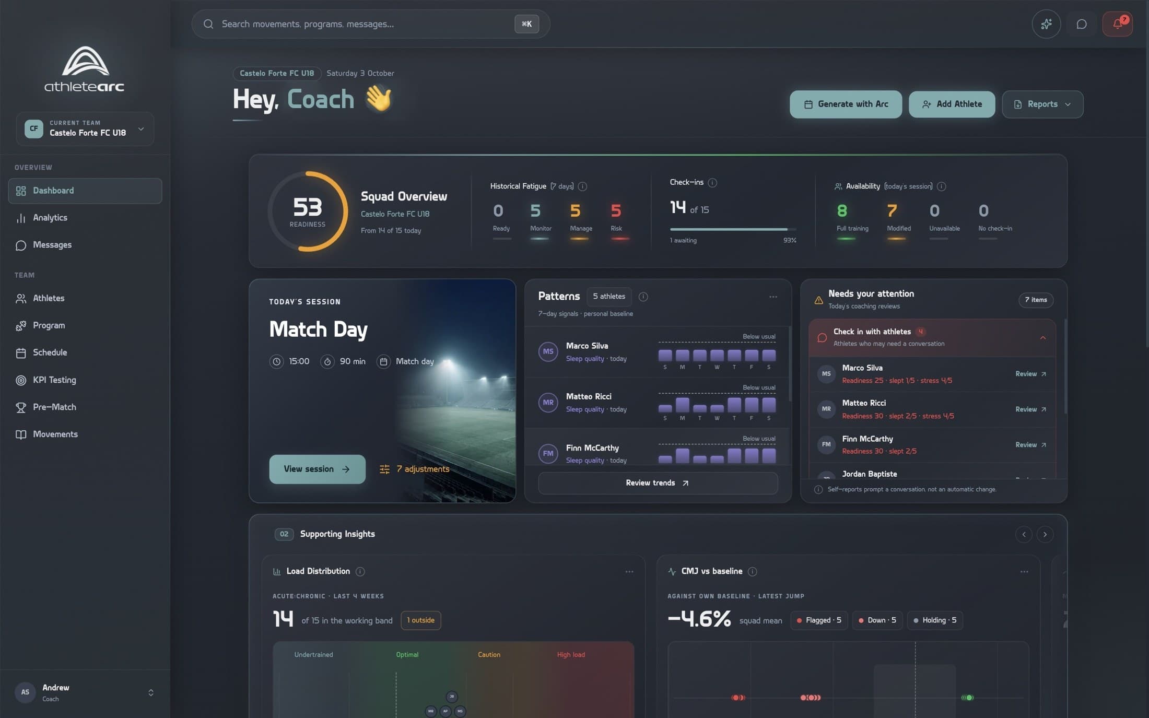Viewport: 1149px width, 718px height.
Task: Open Schedule in sidebar
Action: (85, 352)
